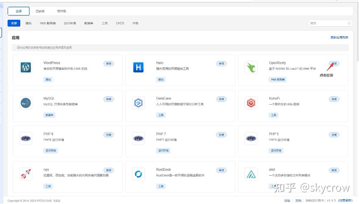This screenshot has height=204, width=359.
Task: Click the KubePi title text
Action: coord(274,99)
